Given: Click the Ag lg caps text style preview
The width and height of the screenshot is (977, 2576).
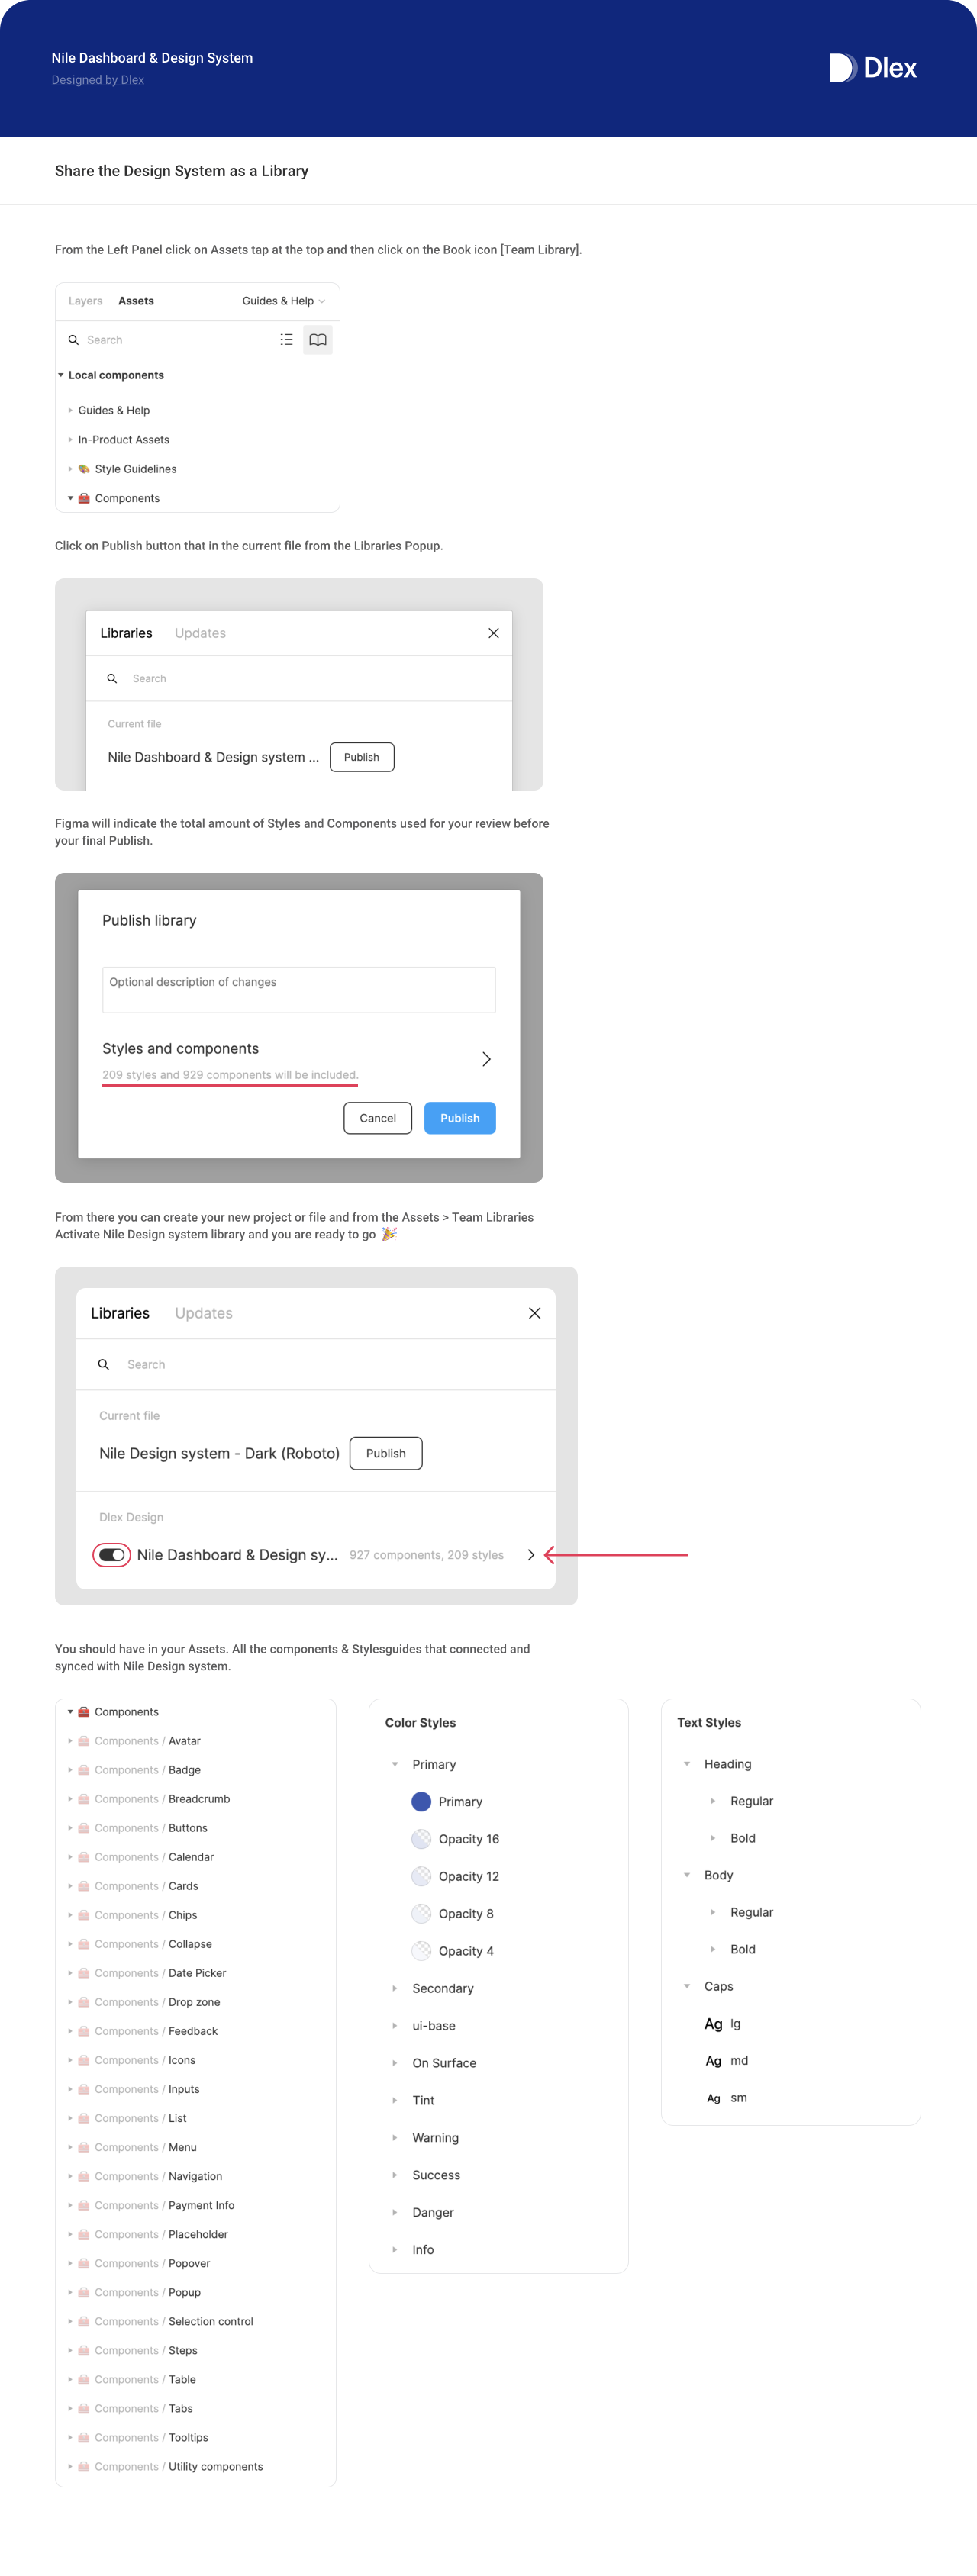Looking at the screenshot, I should [713, 2023].
